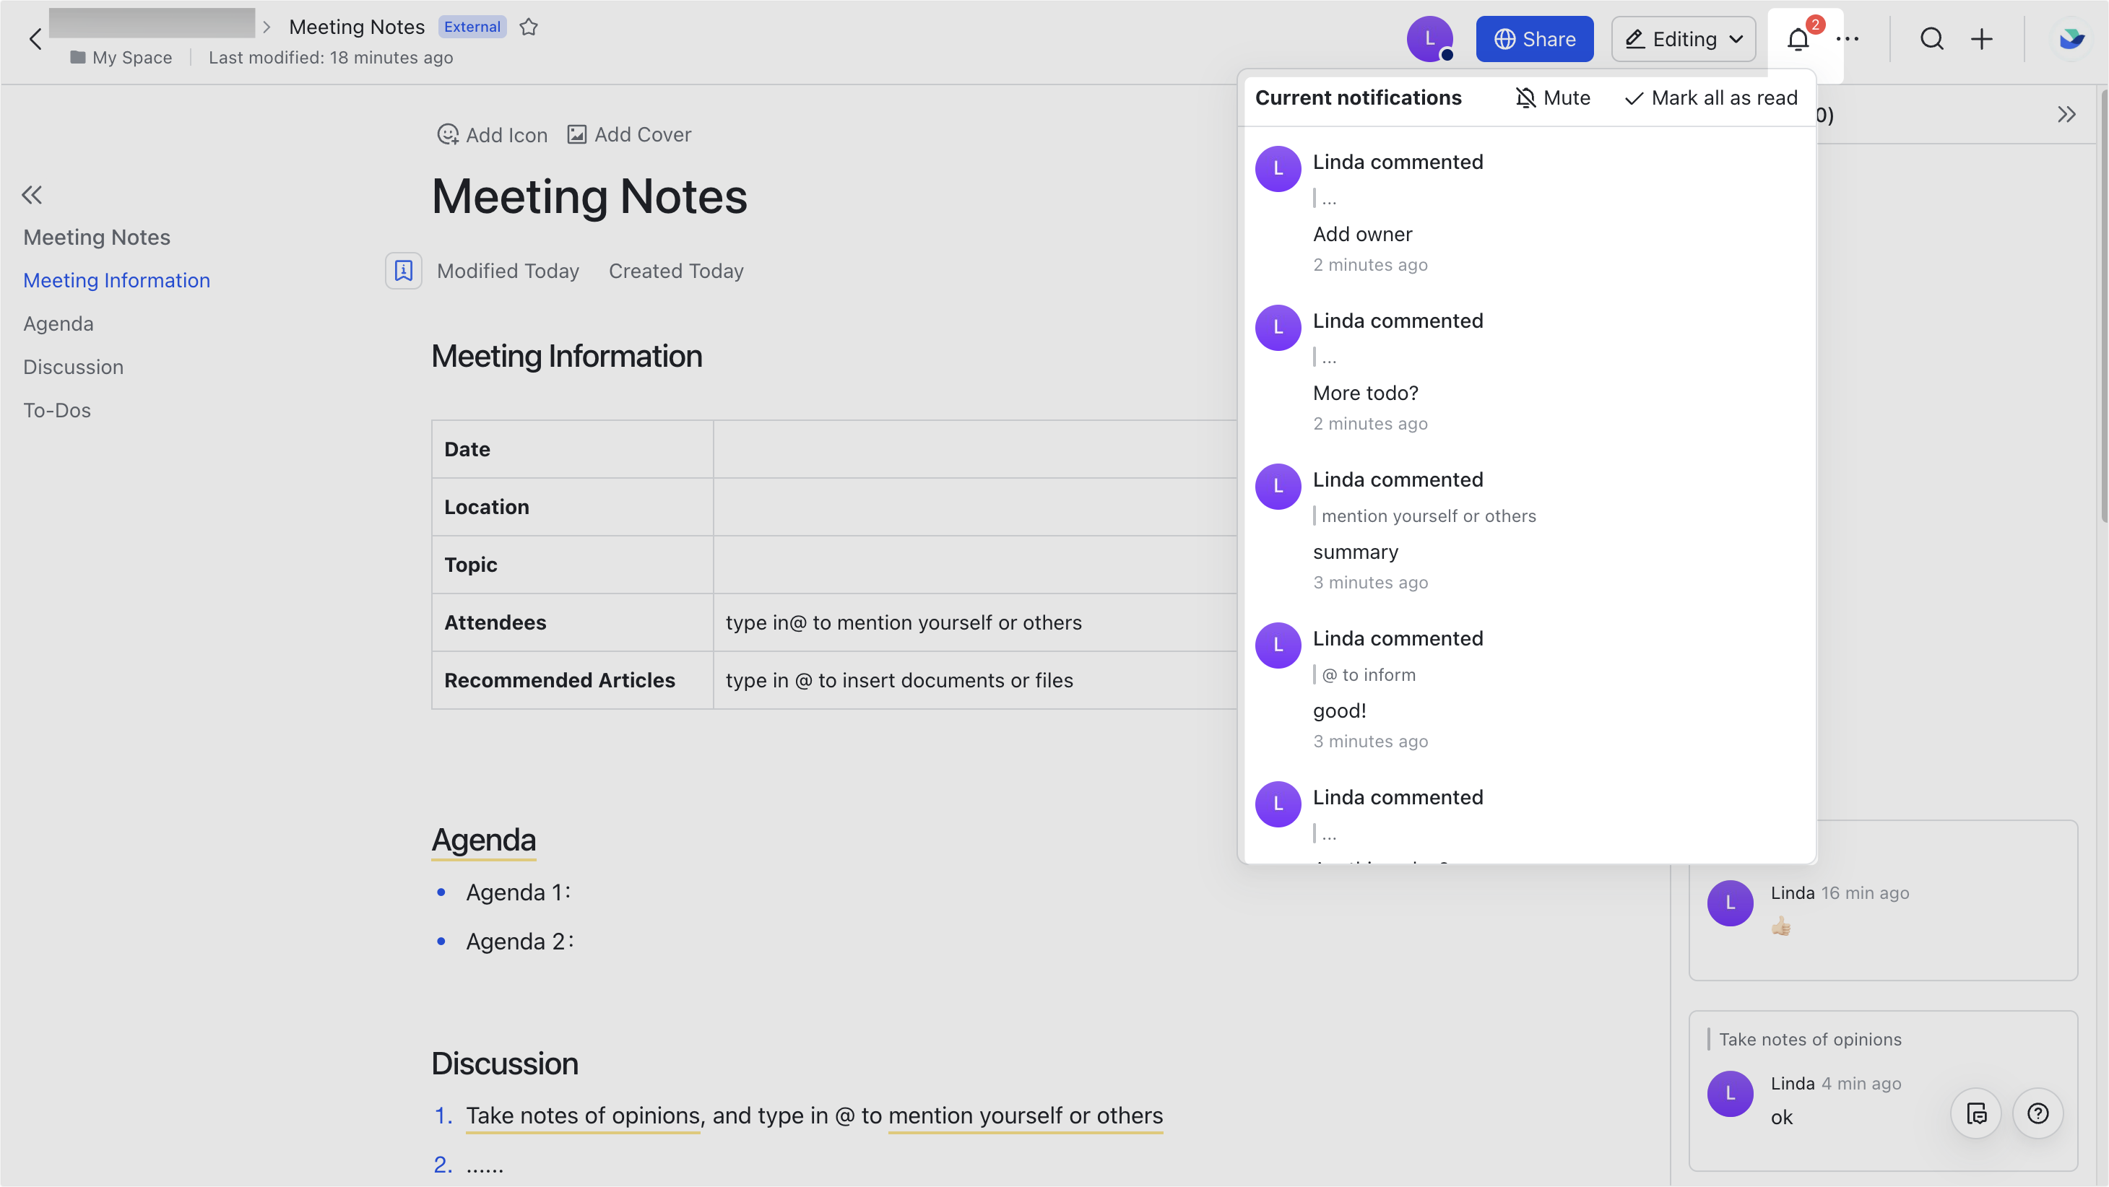
Task: Click the empty Topic value cell
Action: click(x=975, y=565)
